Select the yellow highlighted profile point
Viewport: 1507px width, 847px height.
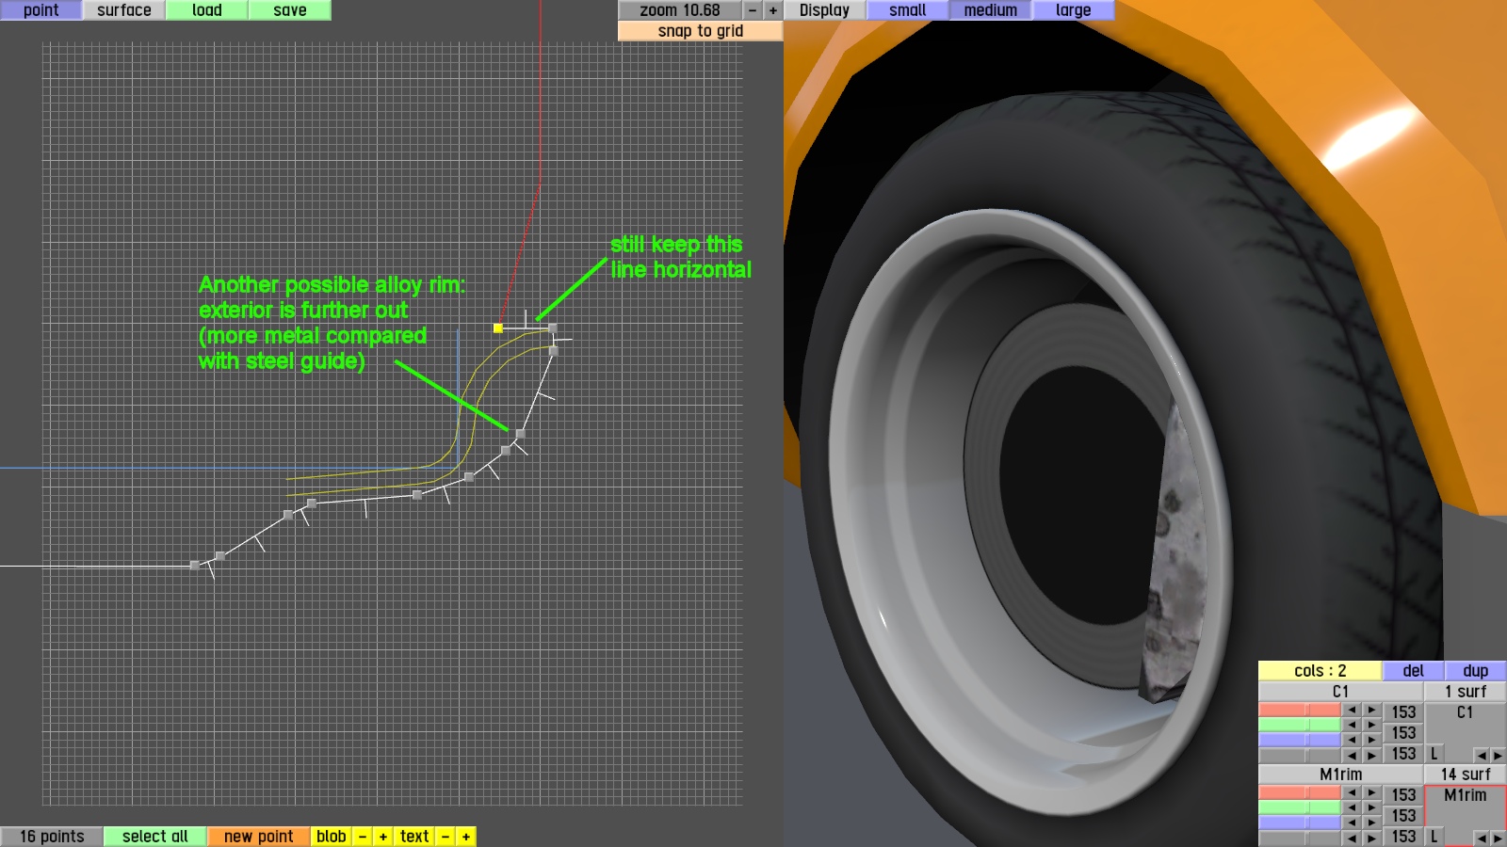coord(498,328)
